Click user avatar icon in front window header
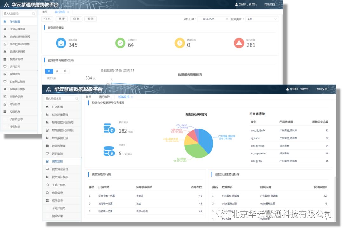 287,89
